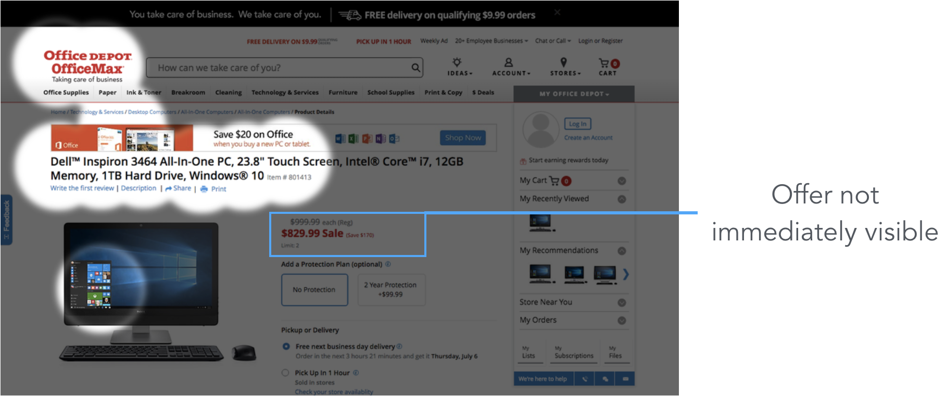The height and width of the screenshot is (396, 946).
Task: Click info icon beside next business day delivery
Action: coord(399,346)
